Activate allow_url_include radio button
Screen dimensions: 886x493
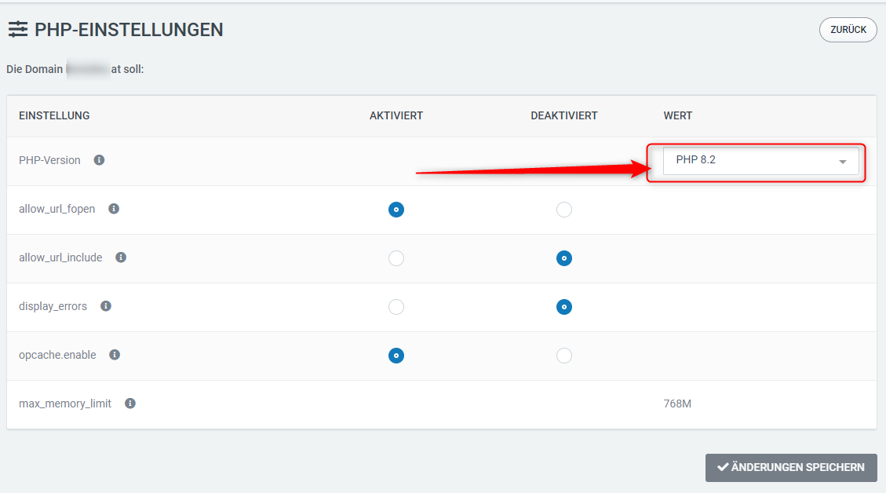pyautogui.click(x=396, y=258)
